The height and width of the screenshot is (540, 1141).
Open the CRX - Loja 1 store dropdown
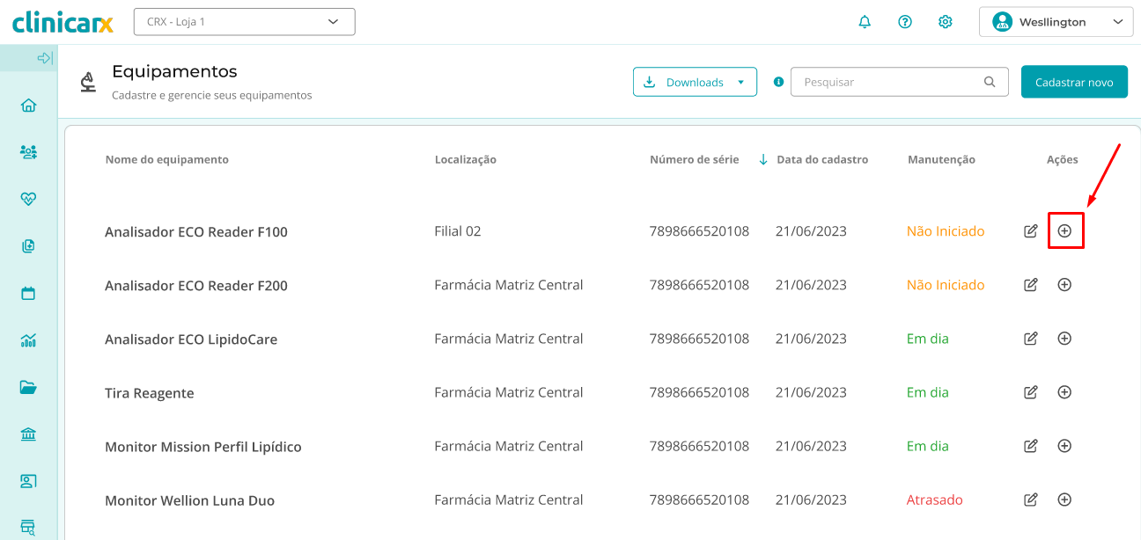pos(244,22)
